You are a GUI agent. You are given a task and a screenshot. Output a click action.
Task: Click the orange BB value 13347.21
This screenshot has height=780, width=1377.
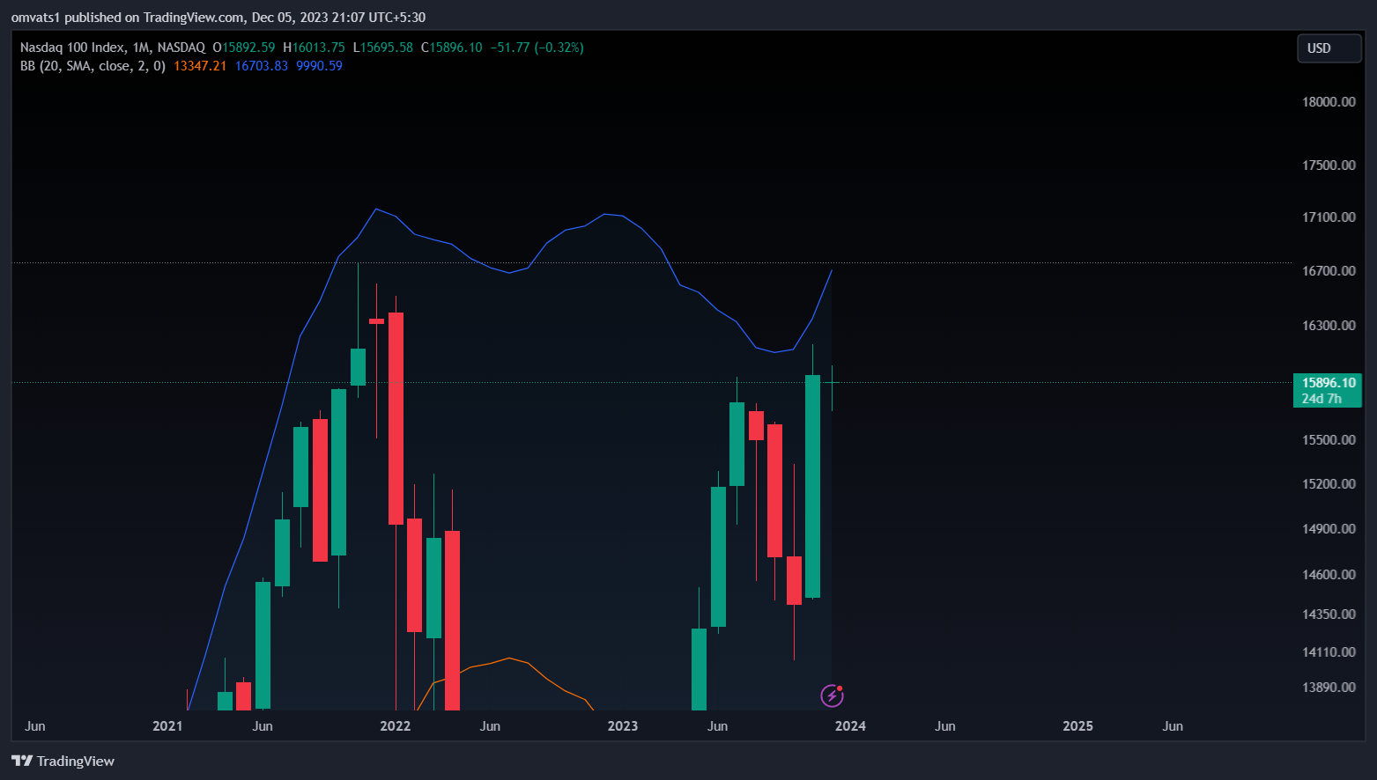point(200,66)
